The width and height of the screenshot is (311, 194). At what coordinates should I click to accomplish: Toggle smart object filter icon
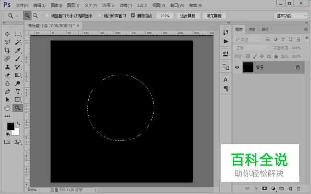[298, 39]
